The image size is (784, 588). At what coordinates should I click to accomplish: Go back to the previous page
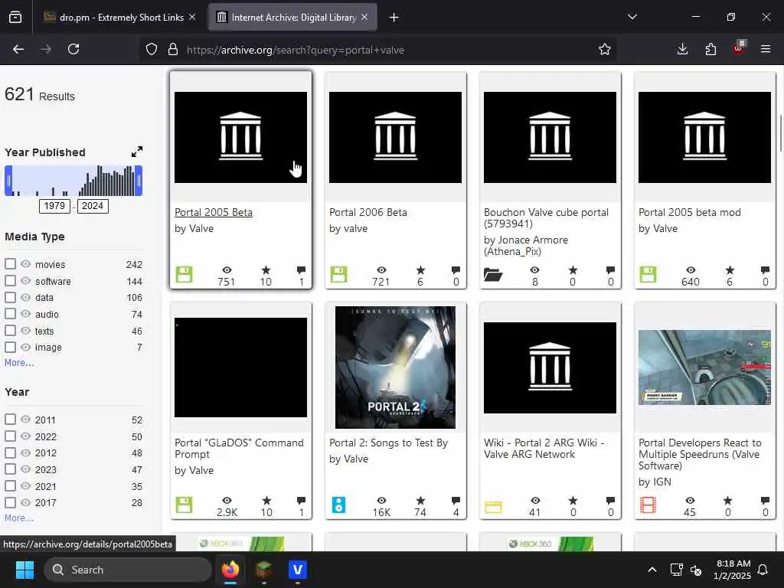click(18, 49)
